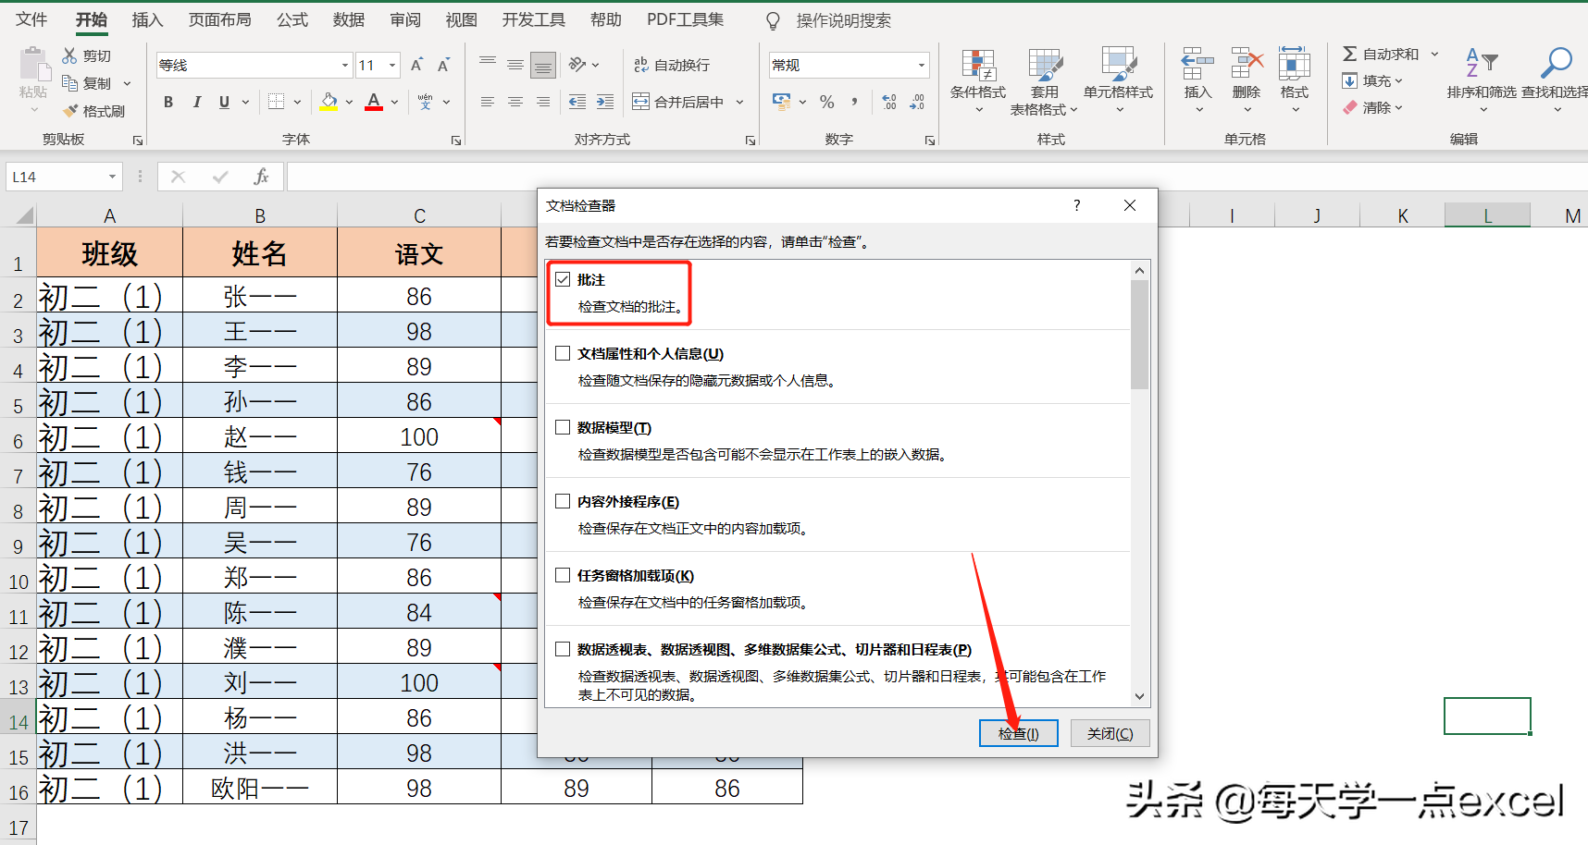The image size is (1588, 845).
Task: Click the select-all corner triangle
Action: coord(23,215)
